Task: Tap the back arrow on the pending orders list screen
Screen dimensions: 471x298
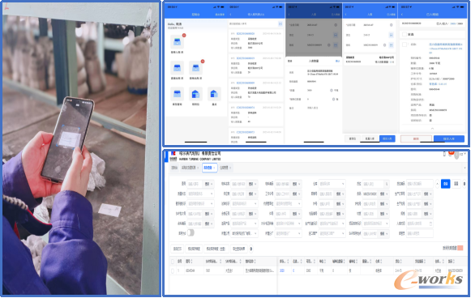Action: click(231, 15)
